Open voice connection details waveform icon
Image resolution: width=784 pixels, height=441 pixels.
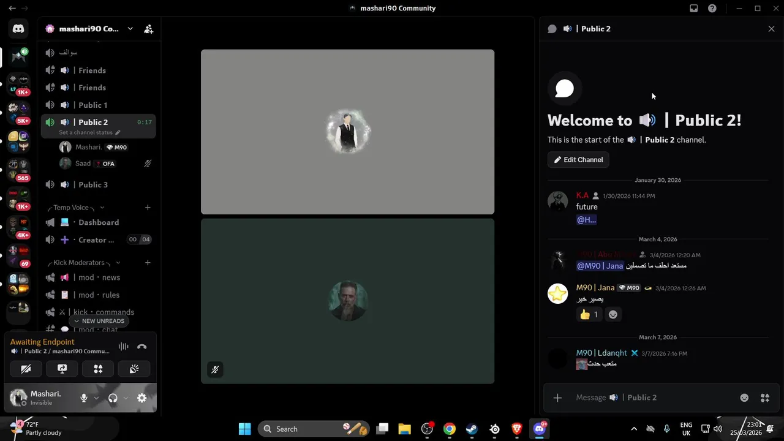click(x=123, y=346)
